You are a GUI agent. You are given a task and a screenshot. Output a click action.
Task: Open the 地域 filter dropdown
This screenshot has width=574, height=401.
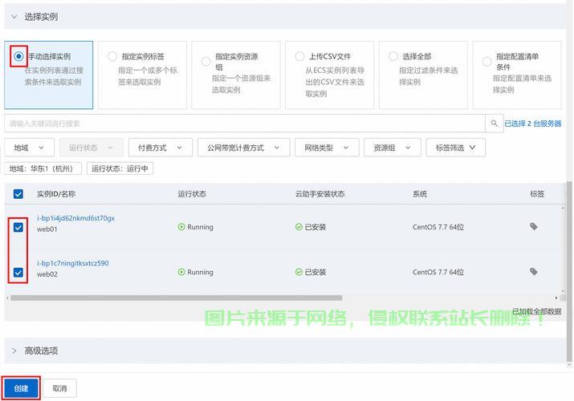[29, 148]
